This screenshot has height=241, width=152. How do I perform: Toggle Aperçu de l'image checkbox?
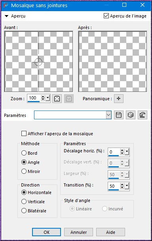[x=106, y=16]
